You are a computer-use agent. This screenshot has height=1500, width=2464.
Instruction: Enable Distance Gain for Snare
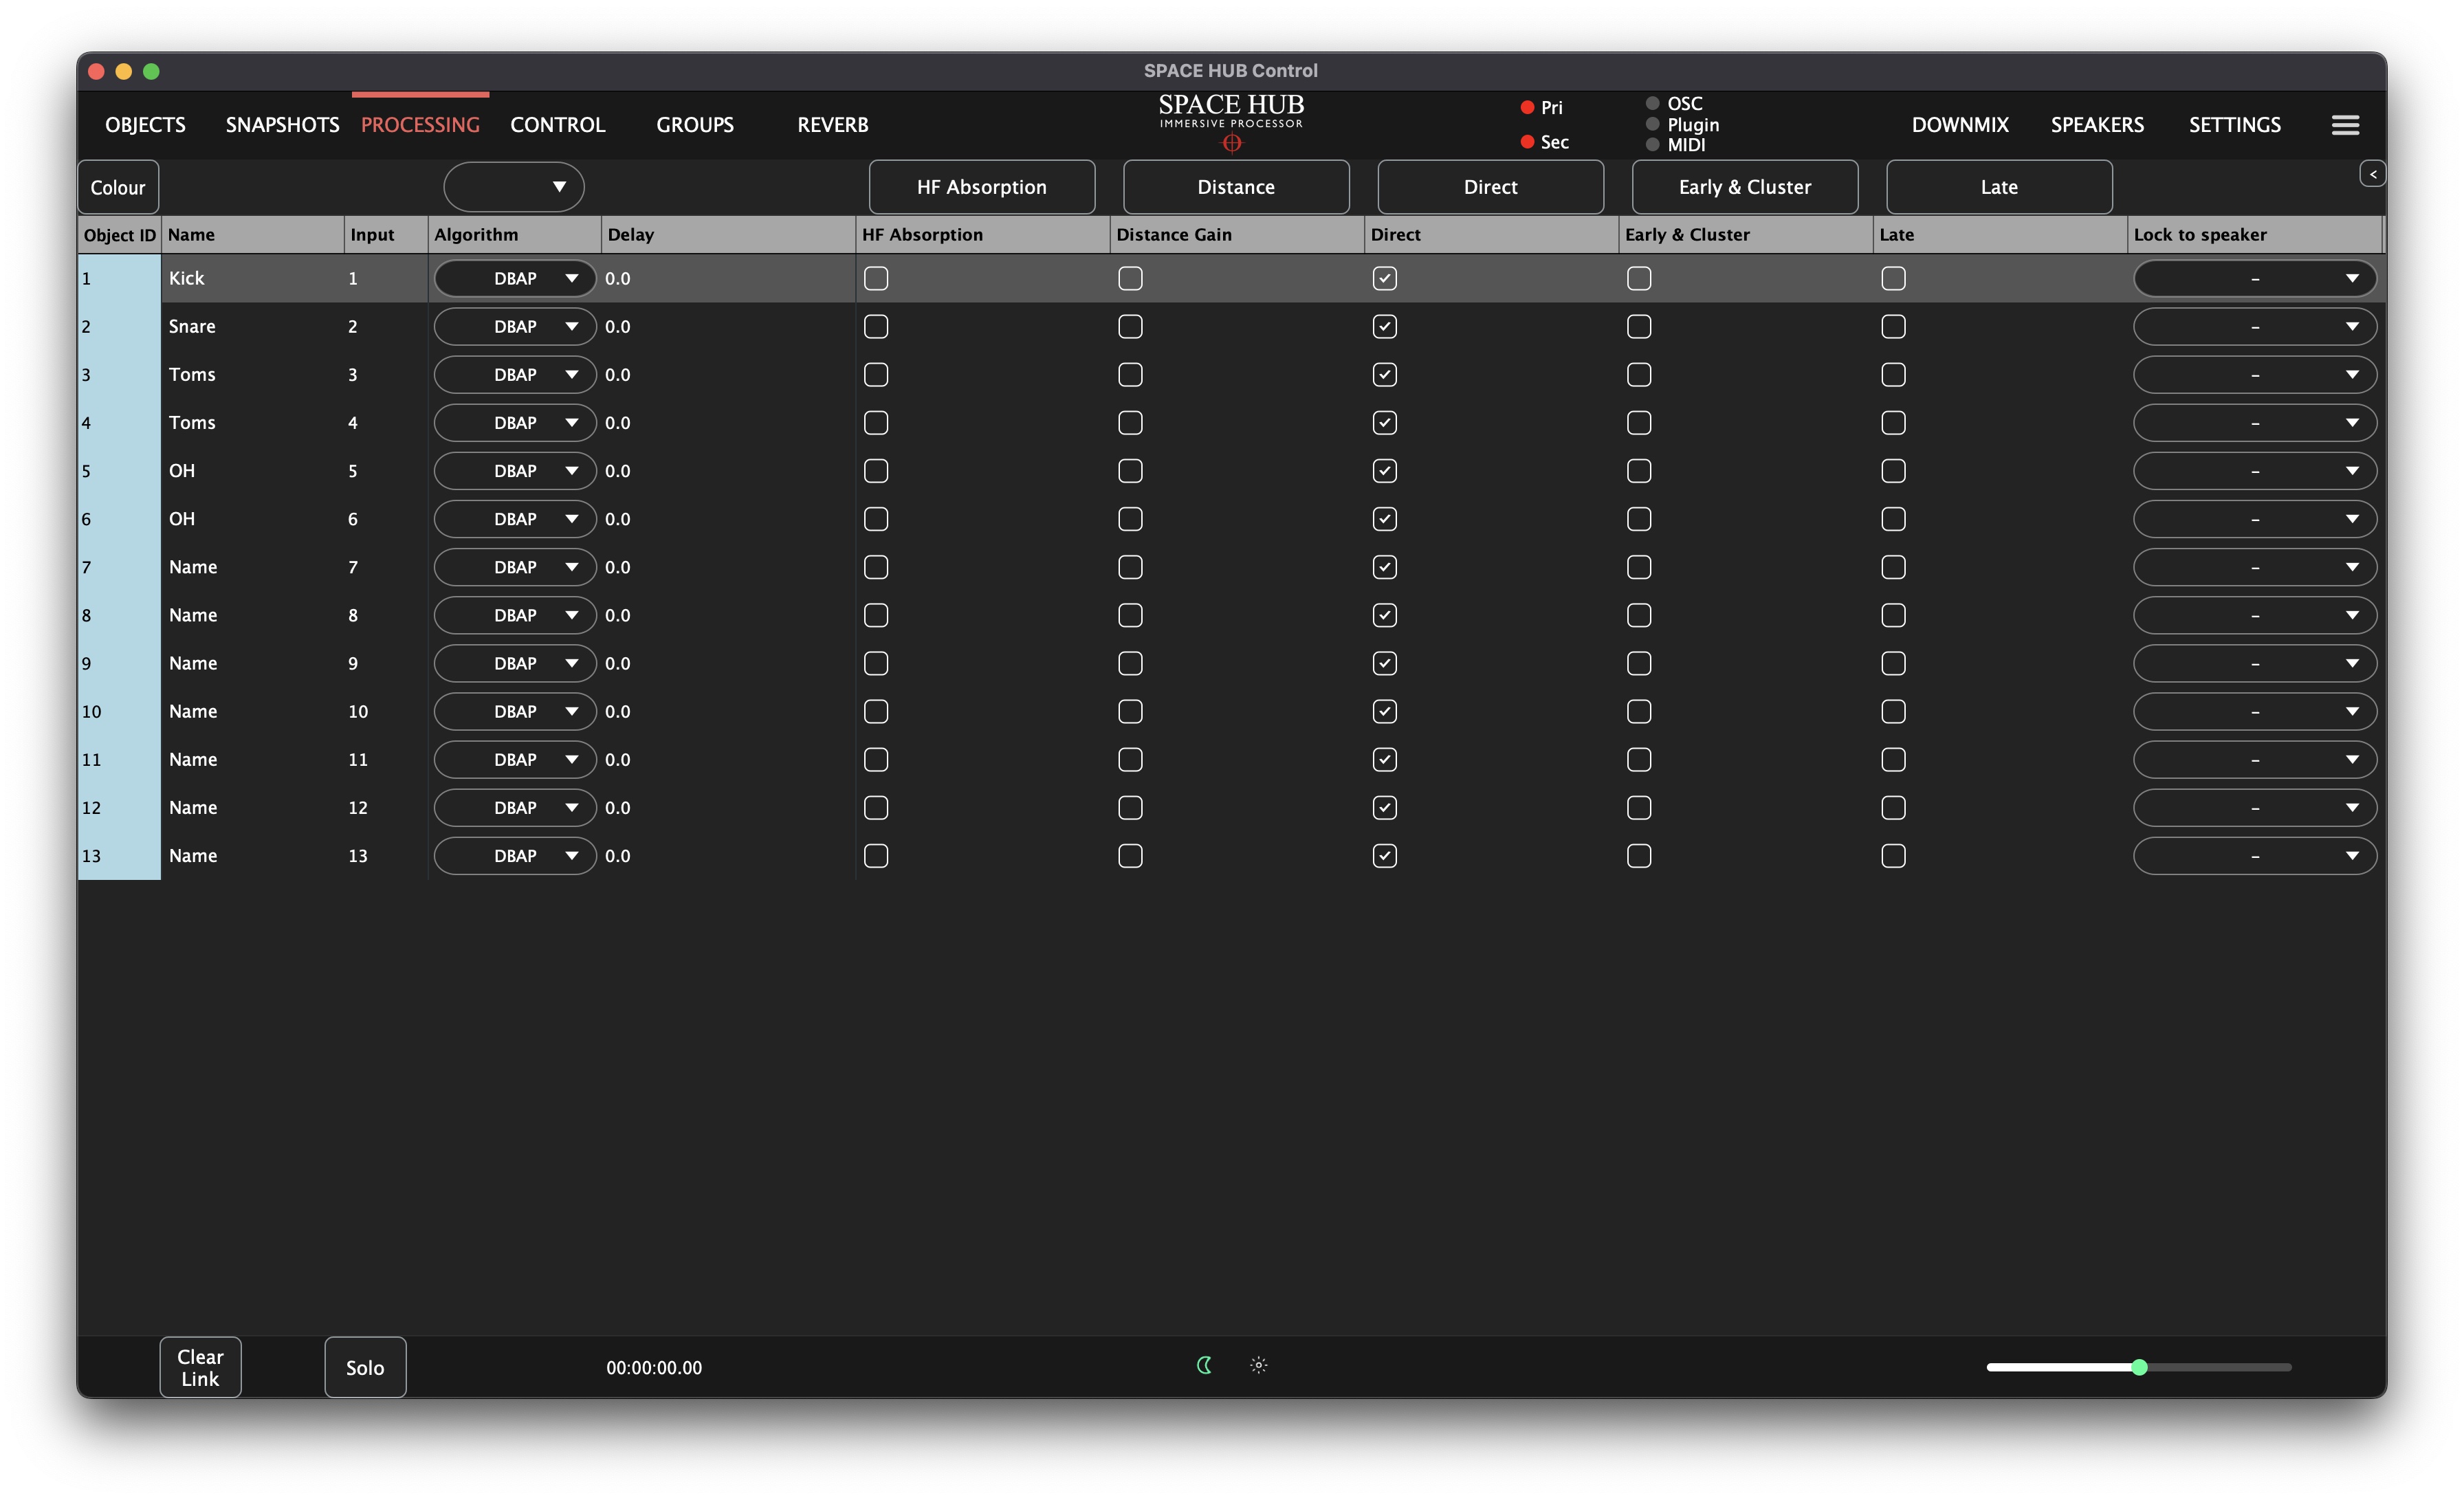point(1130,326)
